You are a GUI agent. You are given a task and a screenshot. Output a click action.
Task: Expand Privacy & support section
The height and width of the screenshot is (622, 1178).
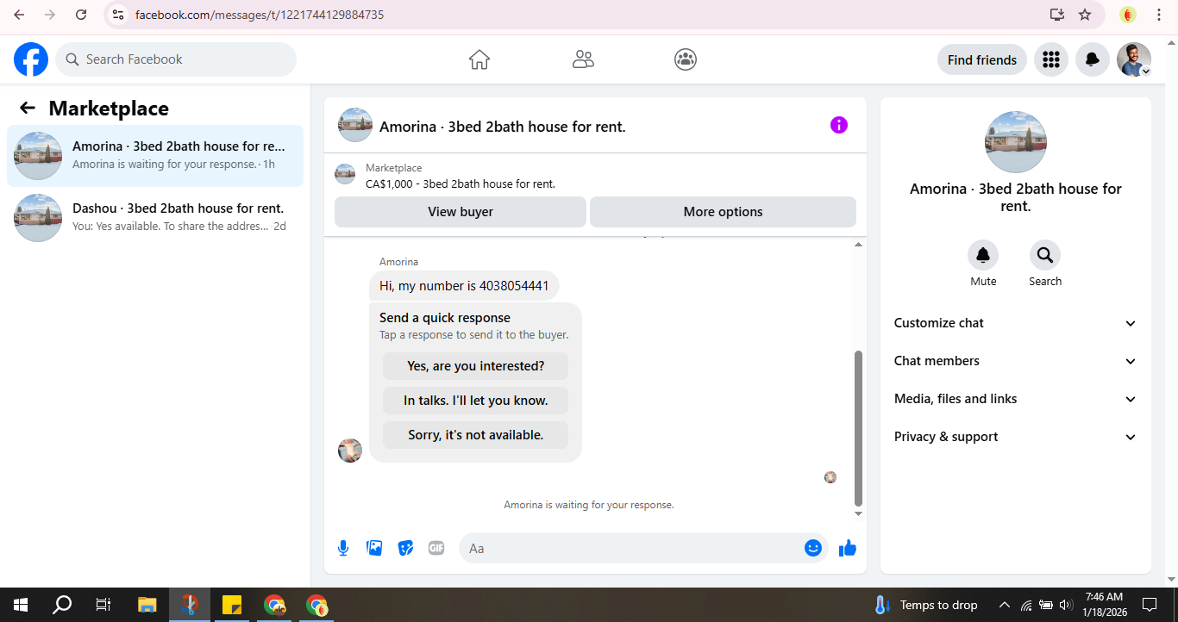tap(1016, 437)
